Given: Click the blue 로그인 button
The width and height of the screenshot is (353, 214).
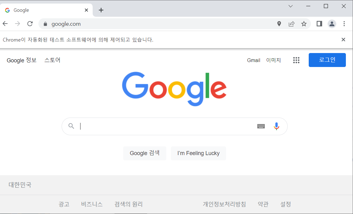Looking at the screenshot, I should [327, 60].
